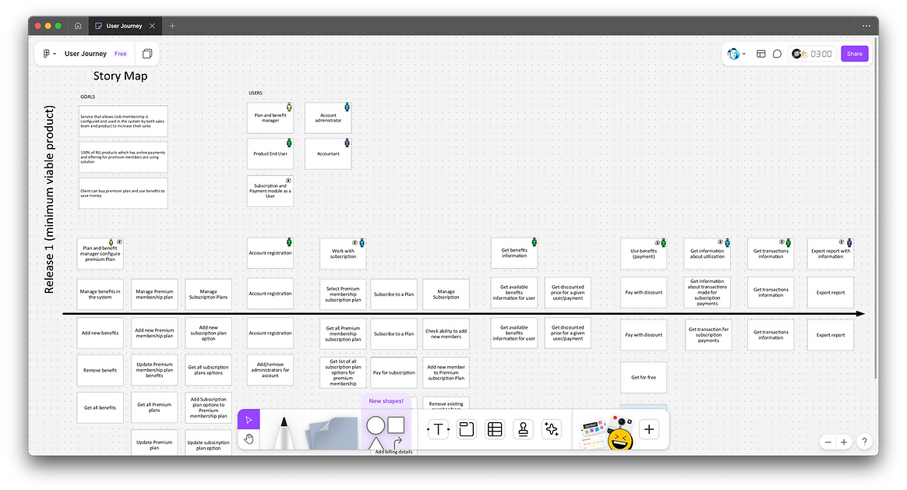
Task: Select the 'Manage Subscription' card
Action: pyautogui.click(x=446, y=294)
